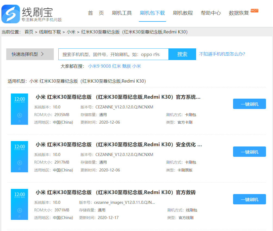
Task: Select the ROM size 2935MB text
Action: (x=62, y=115)
